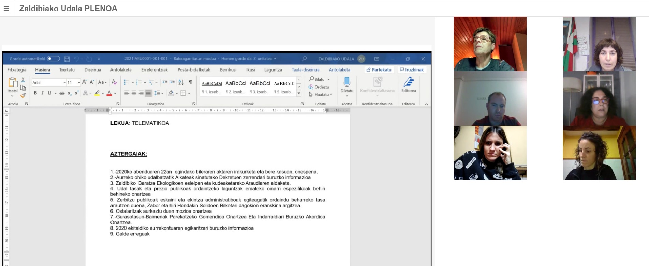Viewport: 649px width, 266px height.
Task: Click the Save disk icon
Action: (x=67, y=59)
